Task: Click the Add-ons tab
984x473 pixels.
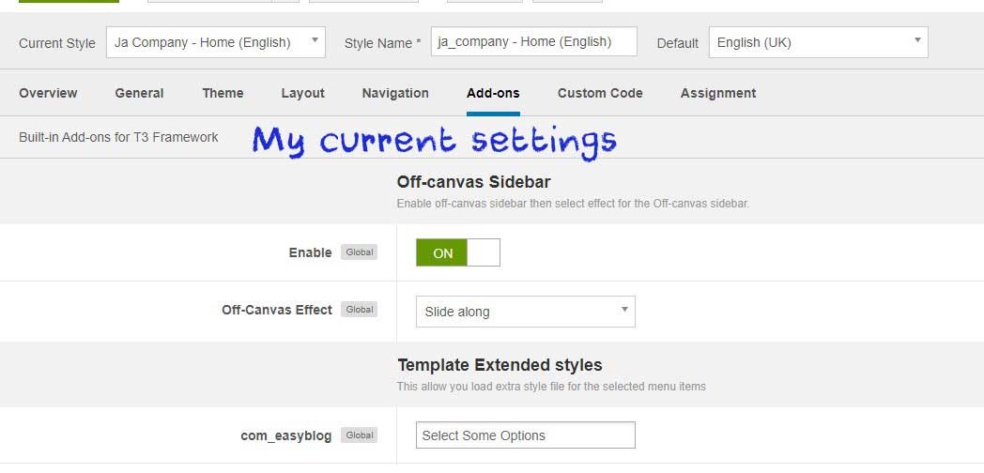Action: point(493,93)
